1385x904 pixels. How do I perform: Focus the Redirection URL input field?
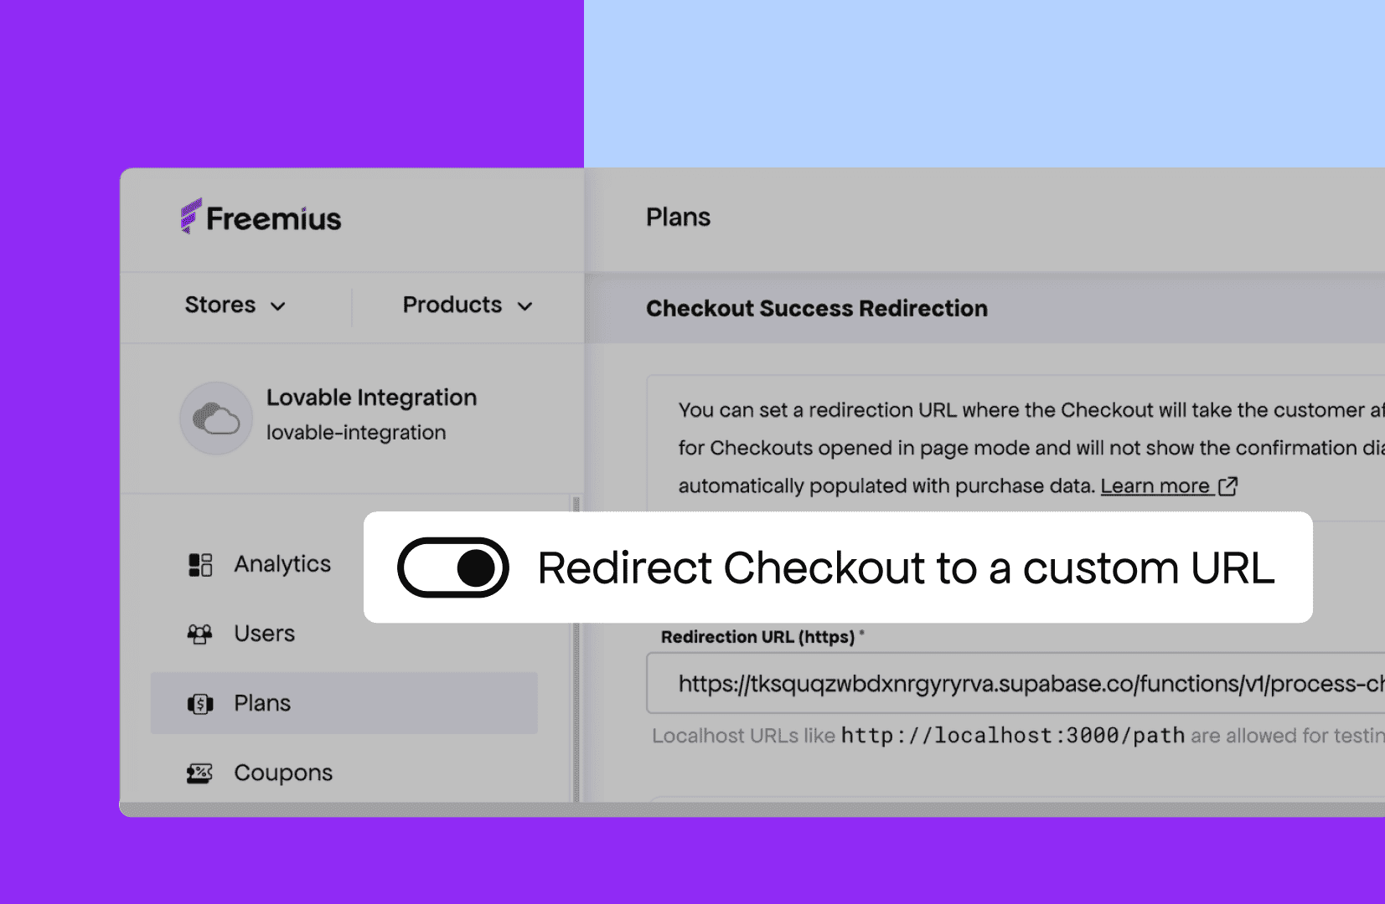tap(1014, 684)
